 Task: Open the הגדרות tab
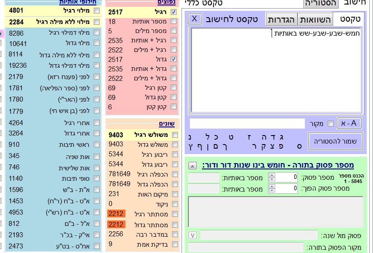click(282, 19)
